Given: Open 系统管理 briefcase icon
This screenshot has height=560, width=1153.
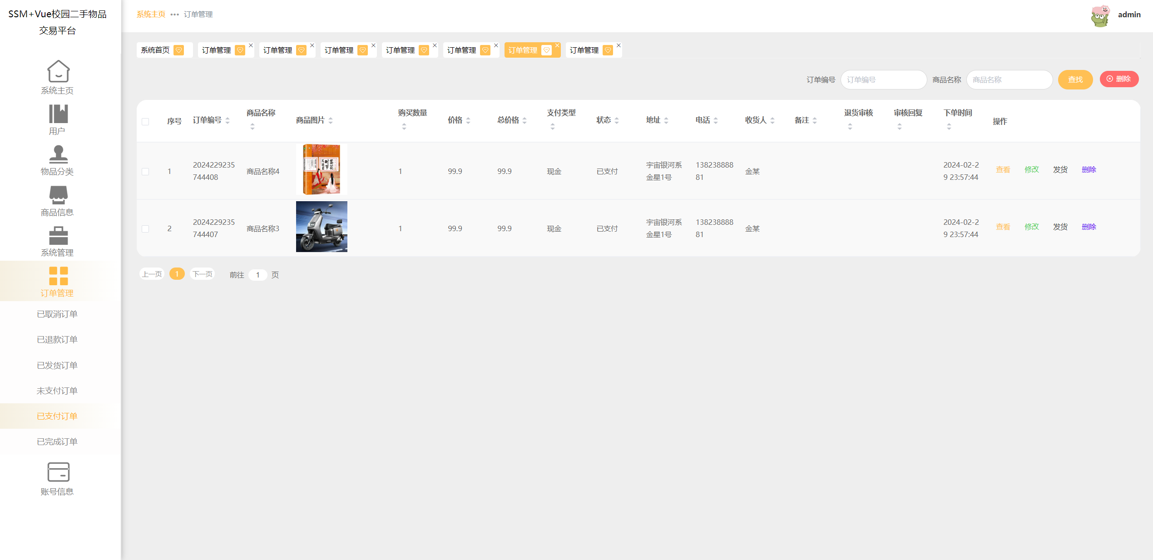Looking at the screenshot, I should 58,236.
